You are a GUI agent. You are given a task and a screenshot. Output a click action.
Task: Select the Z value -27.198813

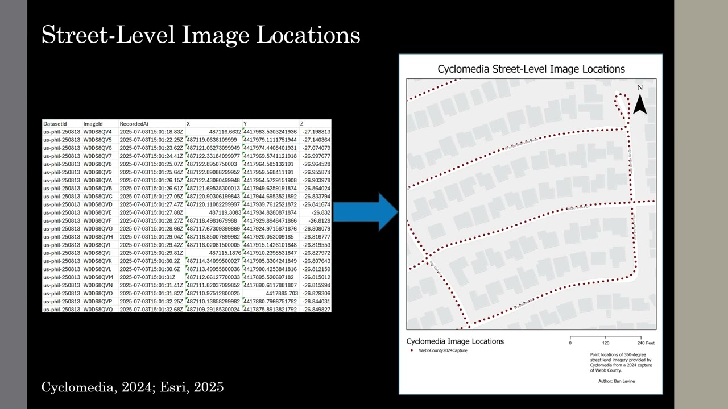click(x=316, y=132)
